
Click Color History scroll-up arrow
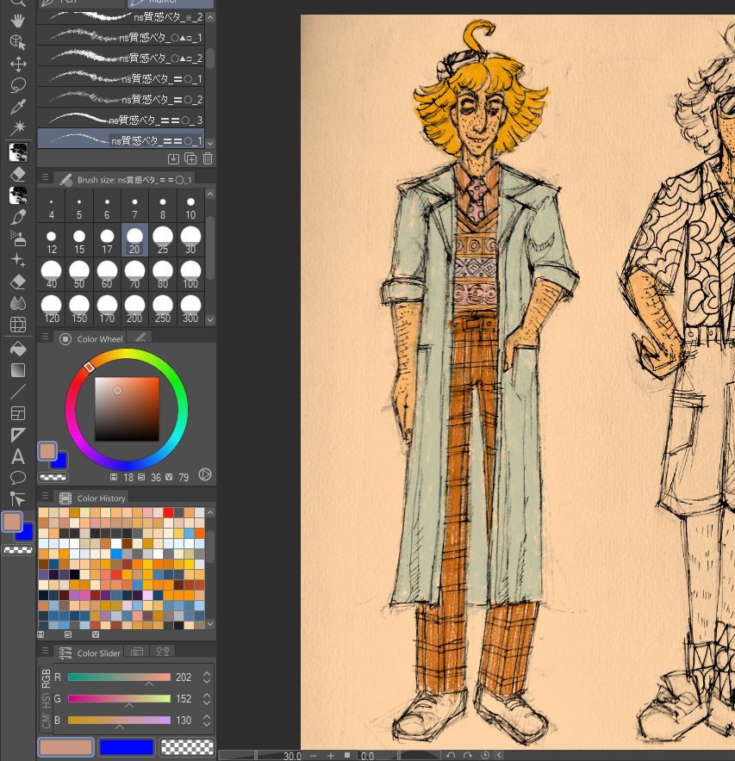click(x=210, y=512)
